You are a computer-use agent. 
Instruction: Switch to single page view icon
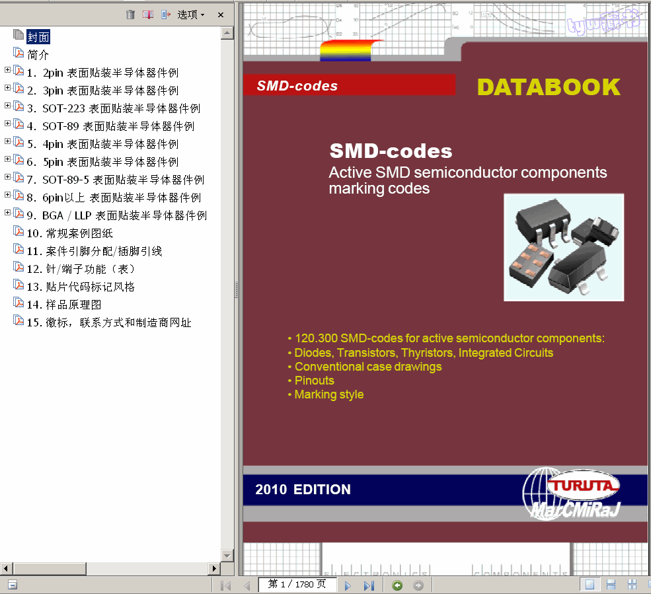point(590,585)
